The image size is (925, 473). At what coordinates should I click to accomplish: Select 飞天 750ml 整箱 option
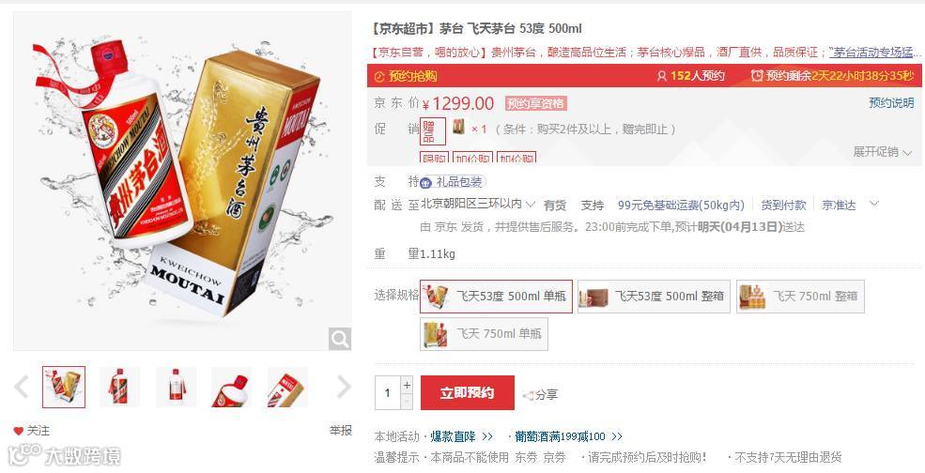point(800,296)
